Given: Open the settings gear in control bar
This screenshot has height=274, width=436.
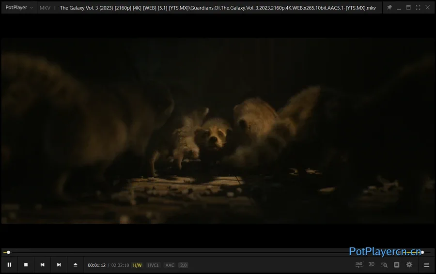Looking at the screenshot, I should click(409, 265).
